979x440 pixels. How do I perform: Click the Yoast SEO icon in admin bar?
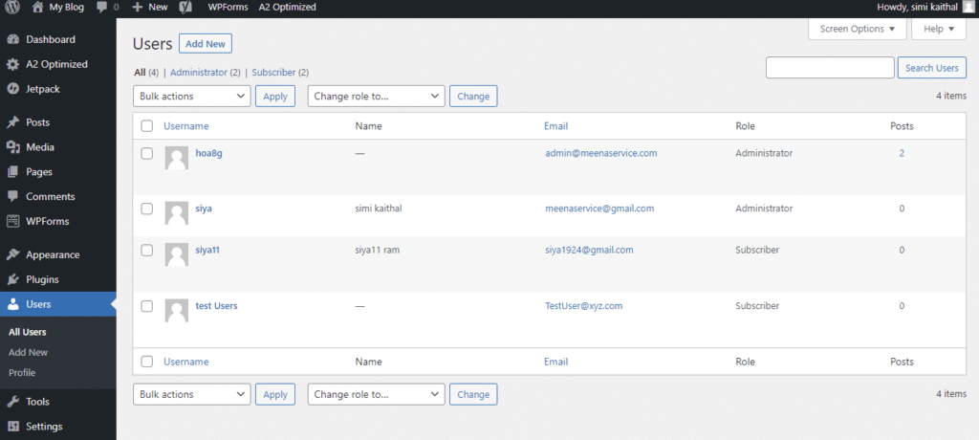click(x=186, y=7)
